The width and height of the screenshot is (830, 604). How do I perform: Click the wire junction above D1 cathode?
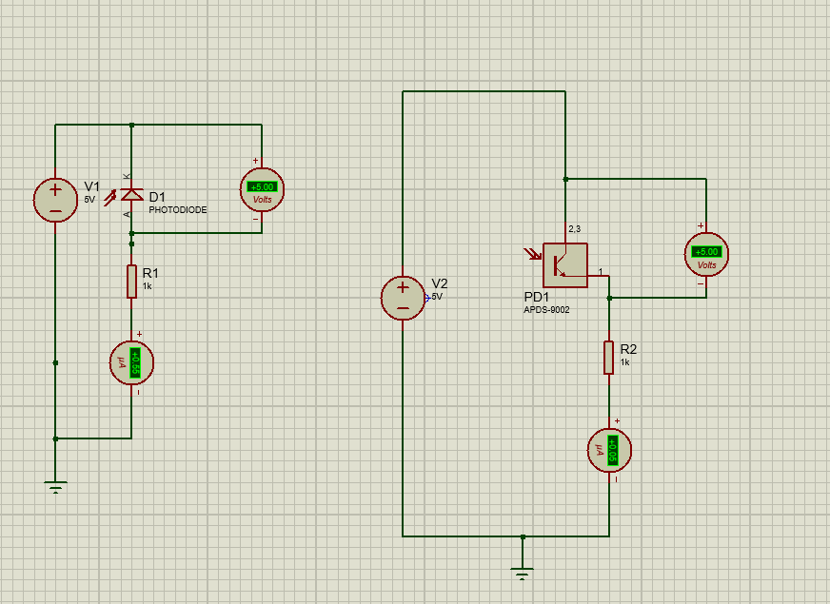pos(131,126)
